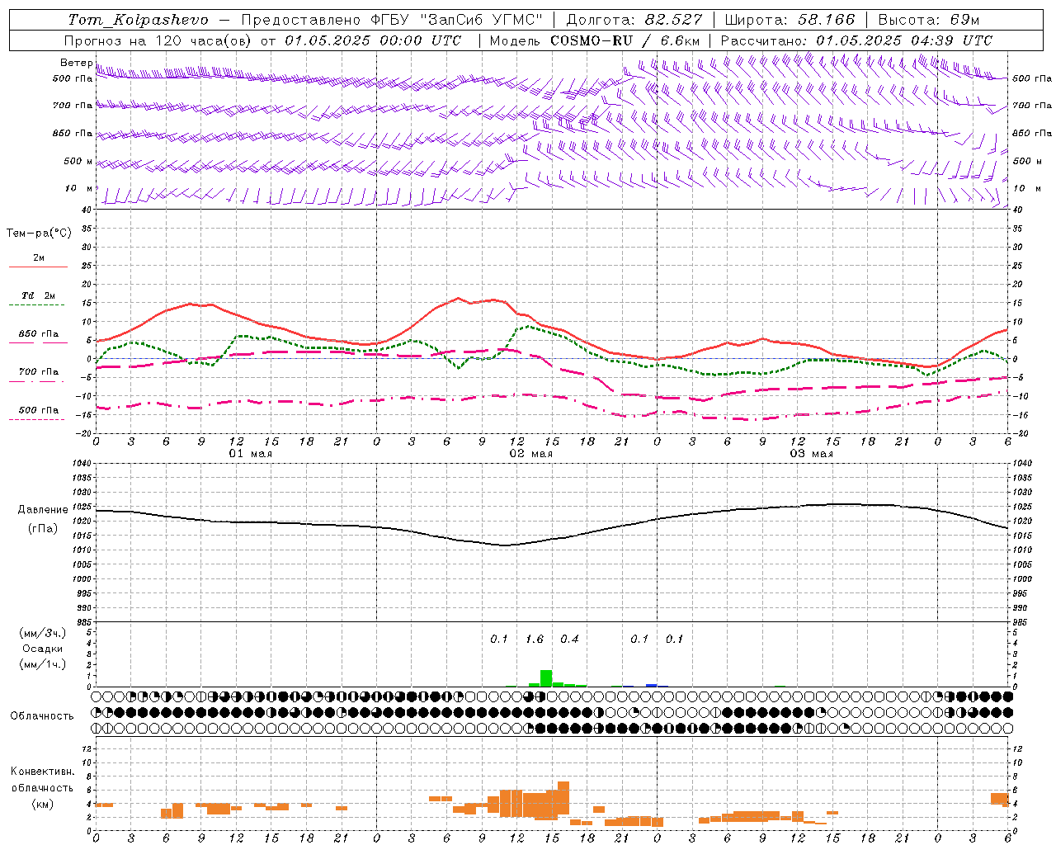Select the Модель COSMO-RU / 6.6км text
The height and width of the screenshot is (845, 1056).
595,40
